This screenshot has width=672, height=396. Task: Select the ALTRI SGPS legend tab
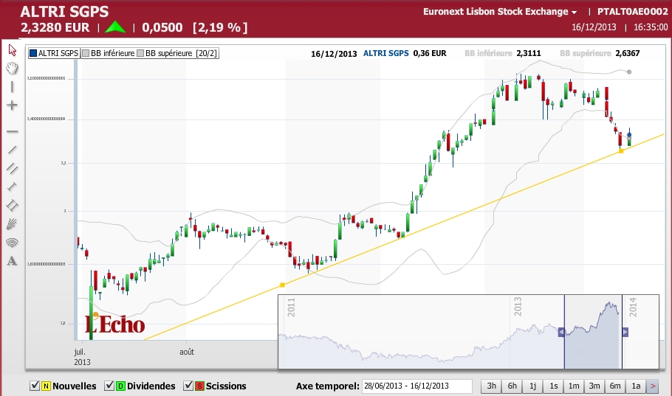53,54
